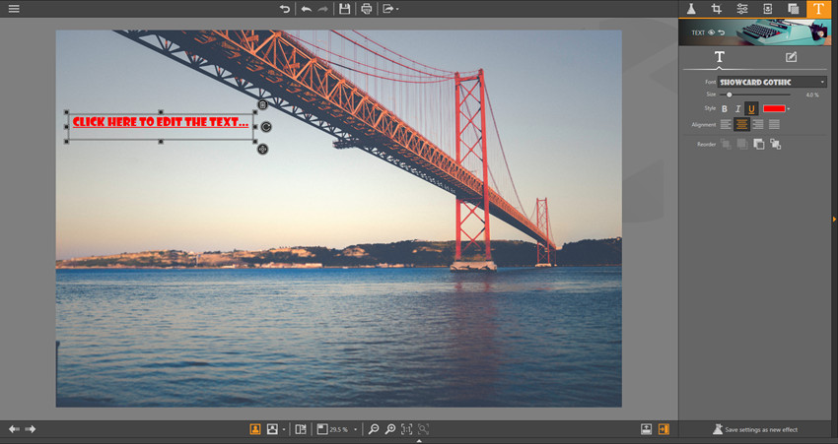Click the typewriter TEXT banner thumbnail
Screen dimensions: 838x444
pos(753,32)
